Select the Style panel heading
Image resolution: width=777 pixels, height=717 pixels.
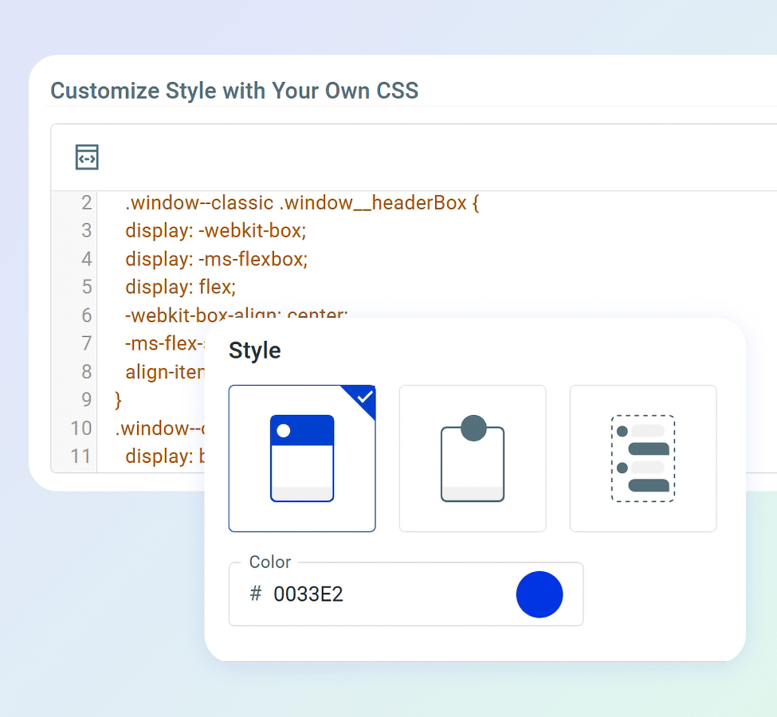click(x=254, y=350)
